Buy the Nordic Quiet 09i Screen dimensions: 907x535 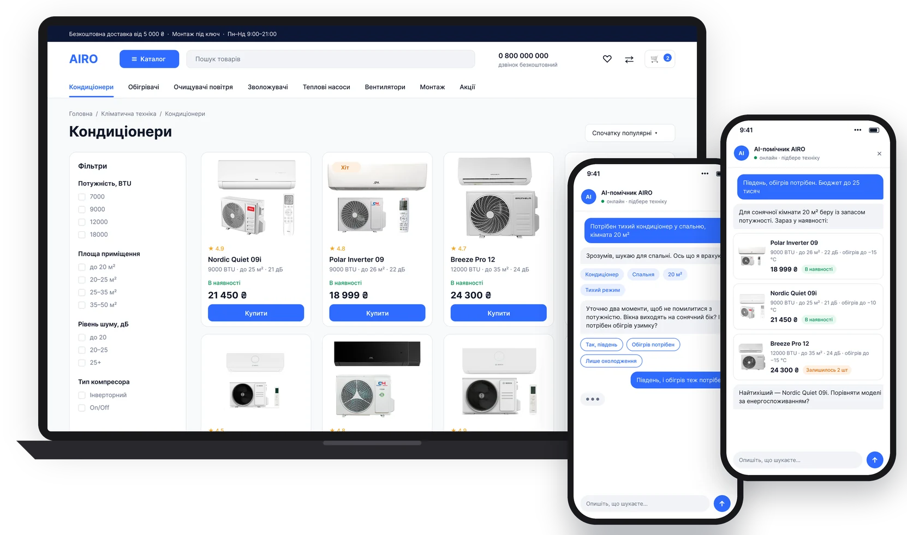coord(256,313)
